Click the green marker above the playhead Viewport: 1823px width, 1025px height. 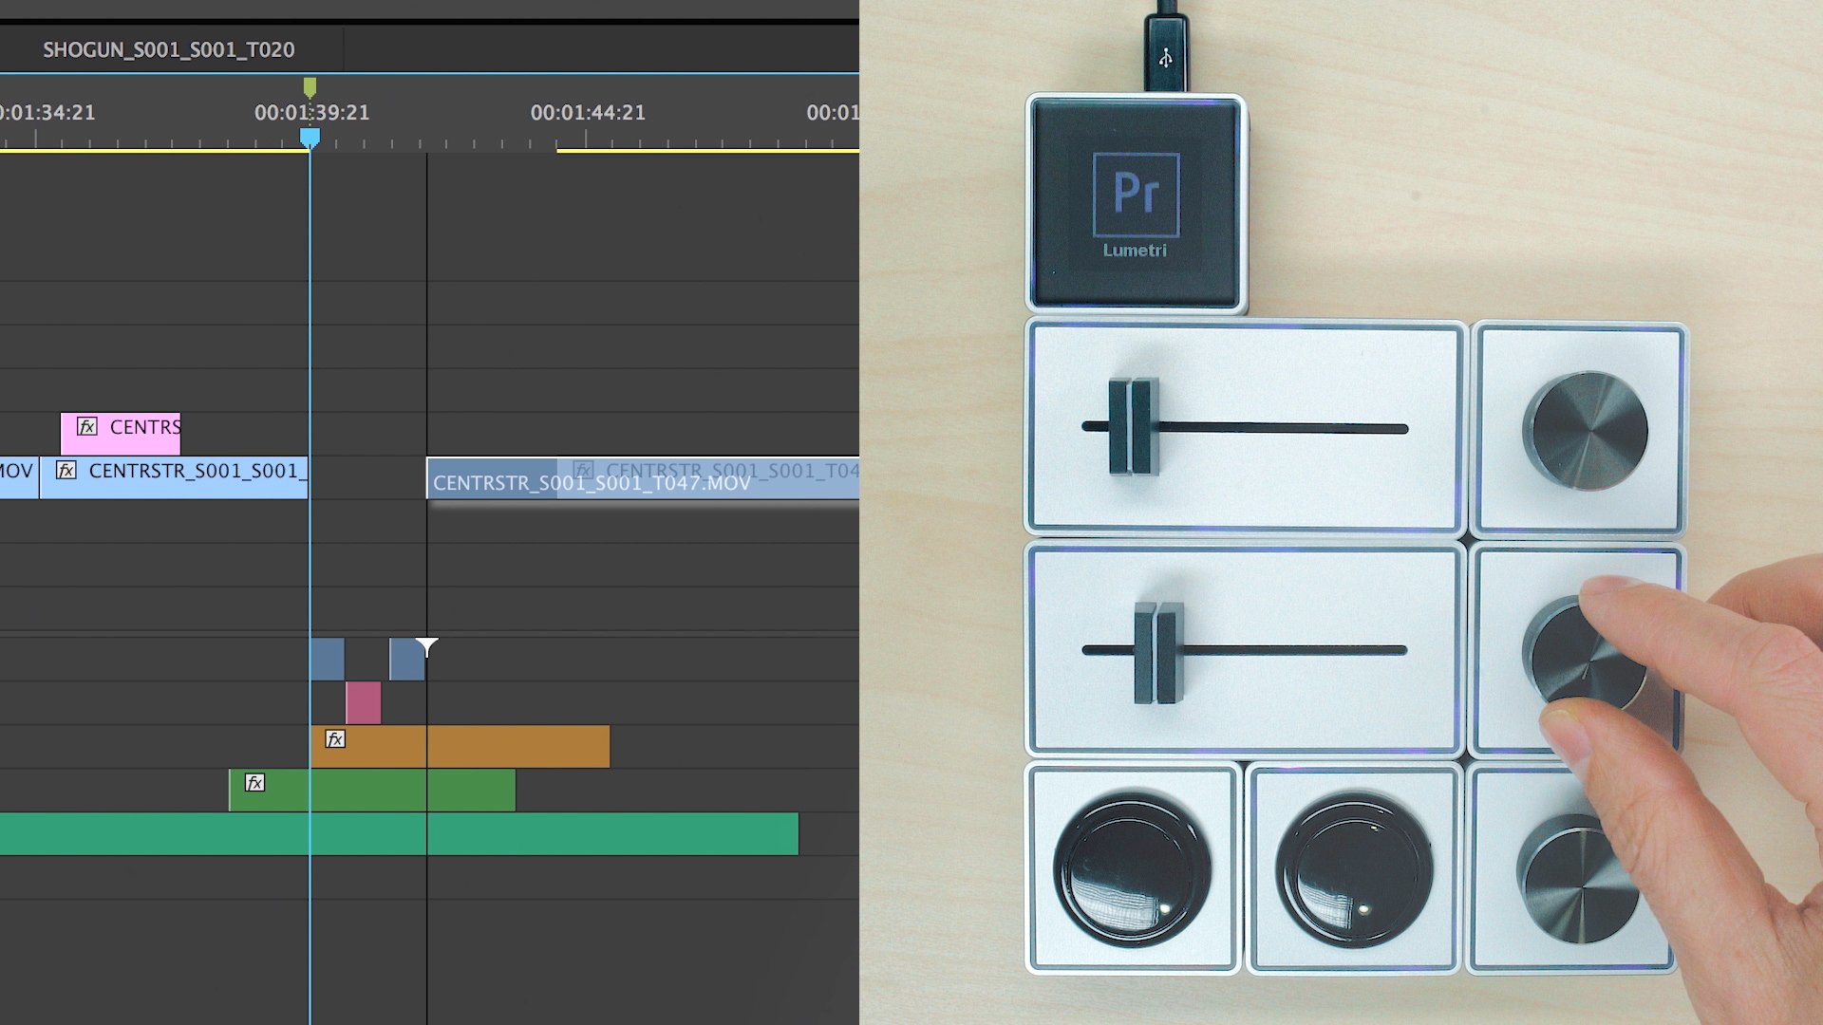[310, 87]
